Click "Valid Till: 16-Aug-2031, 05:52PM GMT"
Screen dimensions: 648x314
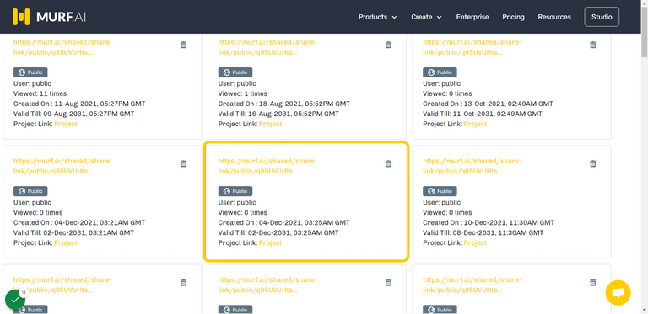point(278,114)
